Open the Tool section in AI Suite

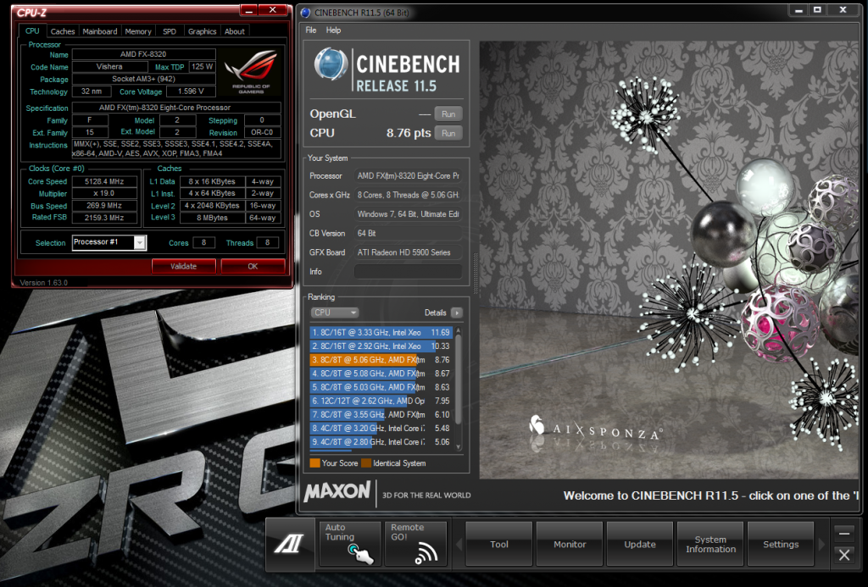pos(498,544)
